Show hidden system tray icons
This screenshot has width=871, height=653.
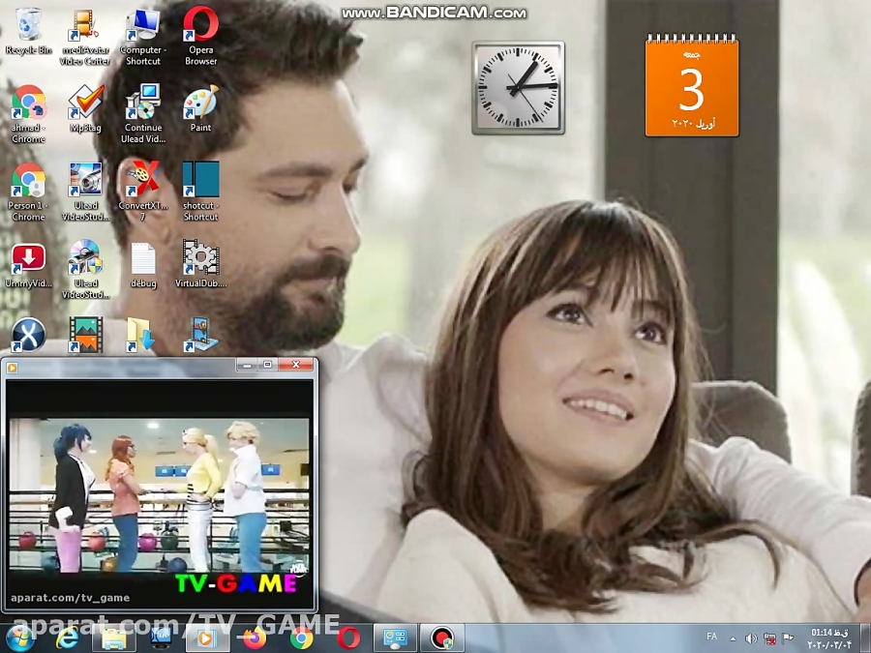click(733, 638)
